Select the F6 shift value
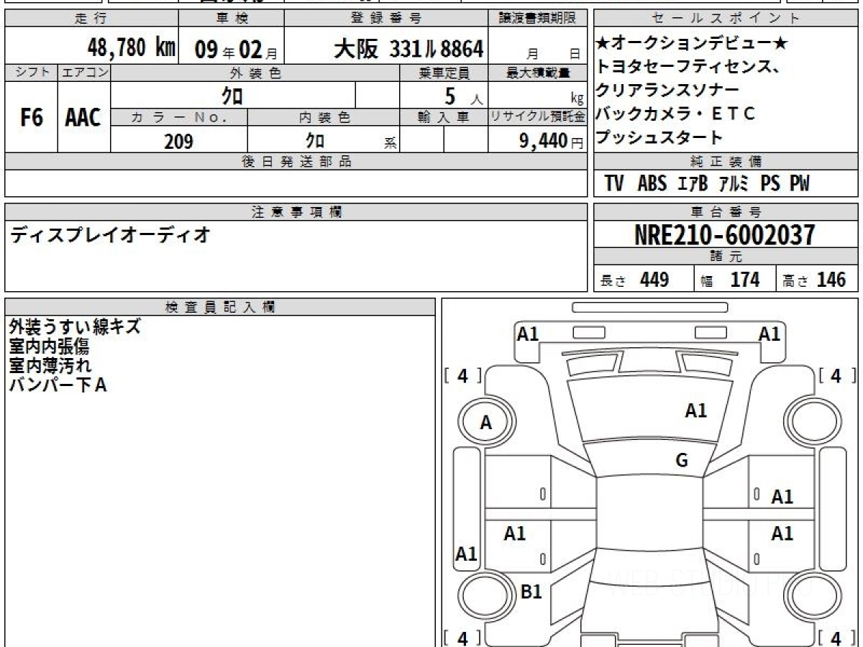The image size is (863, 647). 31,118
